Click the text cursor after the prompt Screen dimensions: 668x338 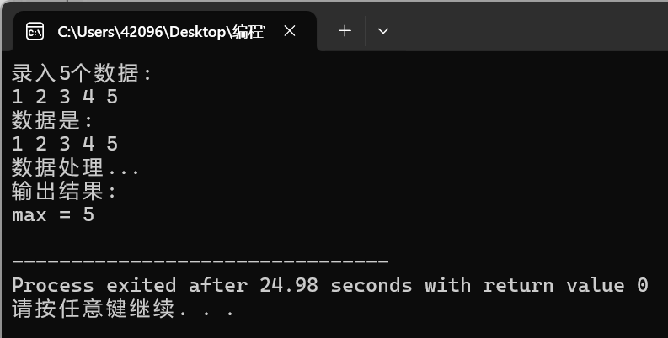click(x=248, y=309)
